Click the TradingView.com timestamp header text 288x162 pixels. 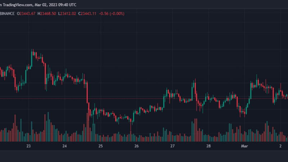[x=38, y=5]
